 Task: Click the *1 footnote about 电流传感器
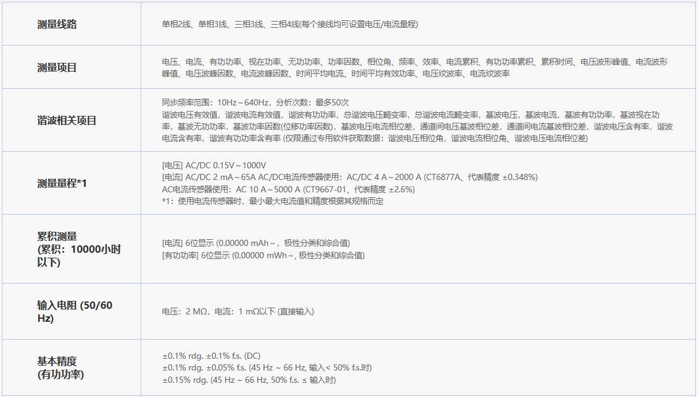coord(273,202)
